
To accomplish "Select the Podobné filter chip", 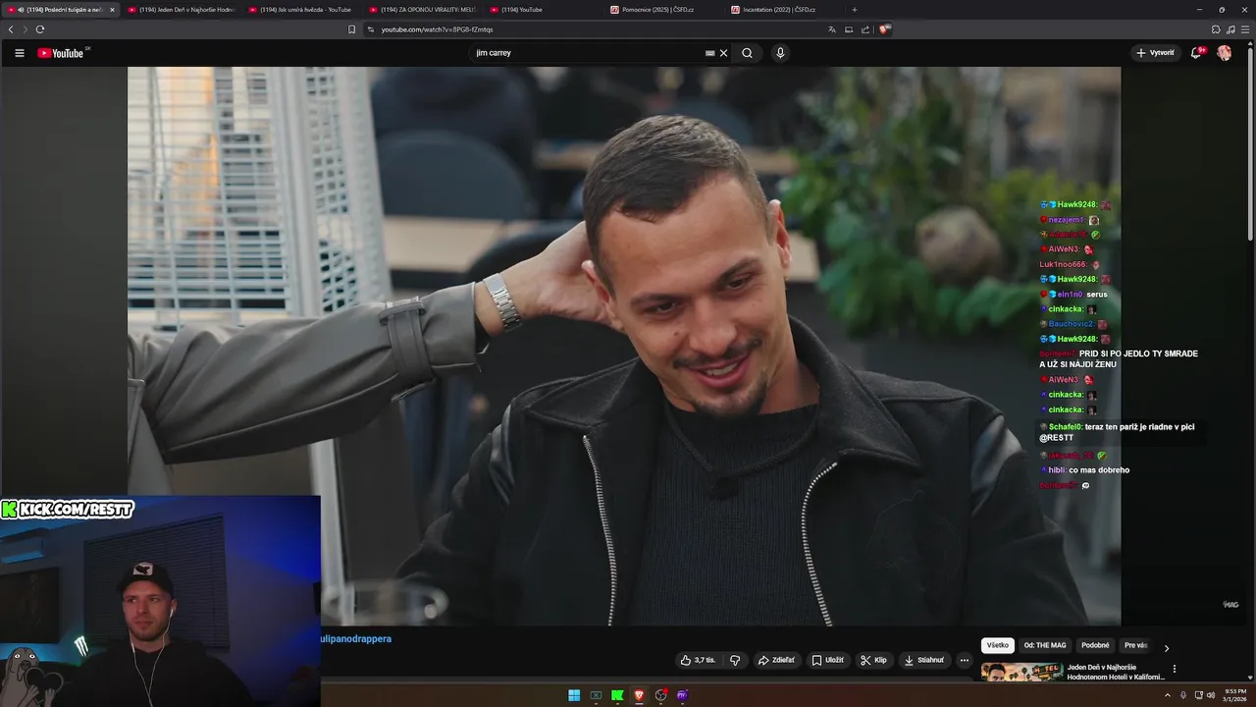I will pyautogui.click(x=1095, y=645).
